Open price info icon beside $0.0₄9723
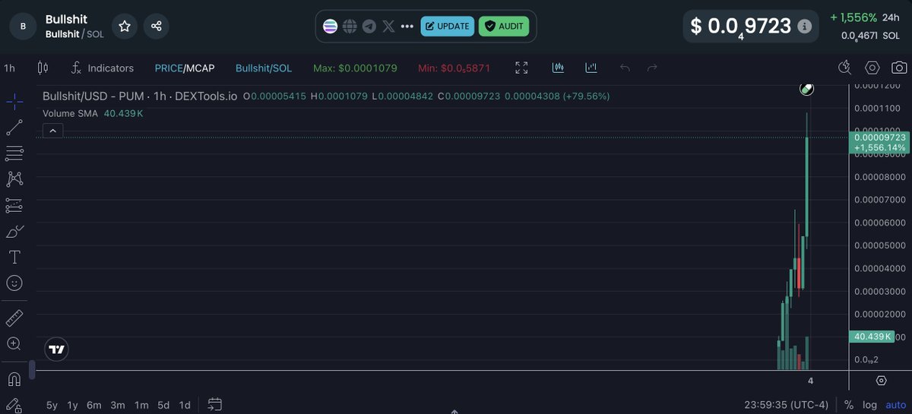 click(x=805, y=26)
